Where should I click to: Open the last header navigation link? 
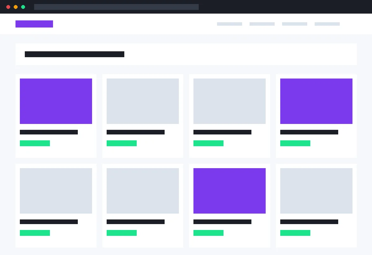click(x=327, y=24)
